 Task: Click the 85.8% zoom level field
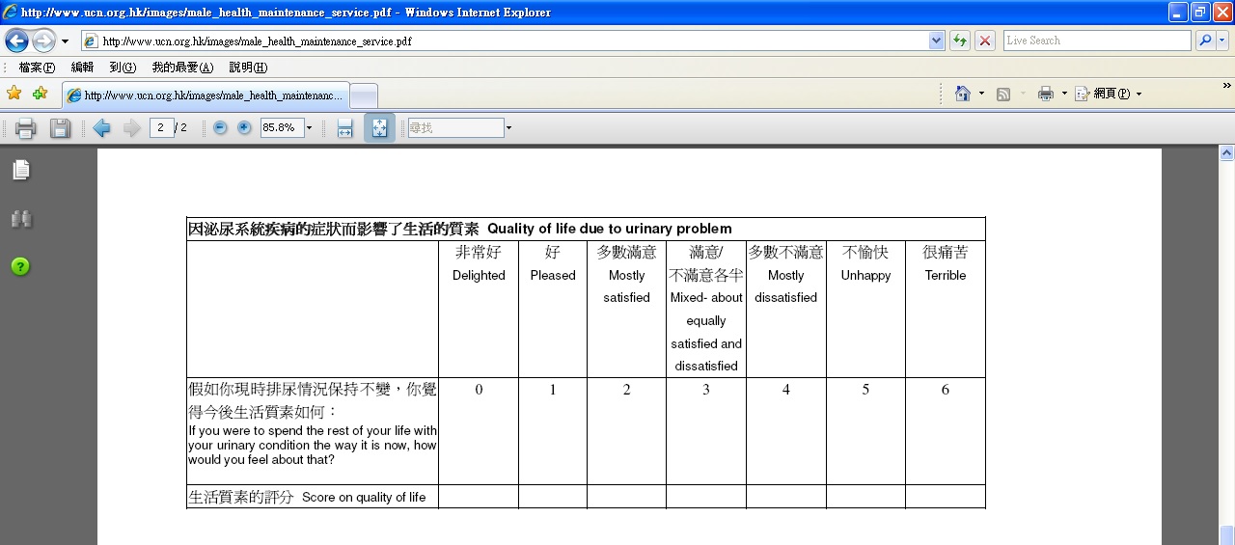[281, 127]
